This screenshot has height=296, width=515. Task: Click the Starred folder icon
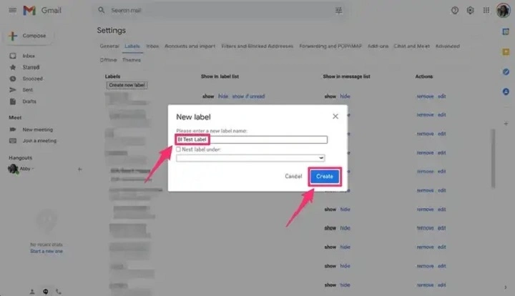[13, 67]
